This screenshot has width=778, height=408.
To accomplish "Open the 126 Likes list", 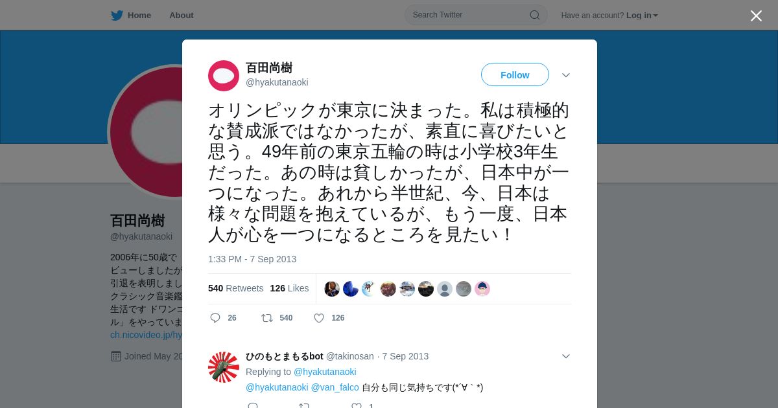I will [x=289, y=288].
